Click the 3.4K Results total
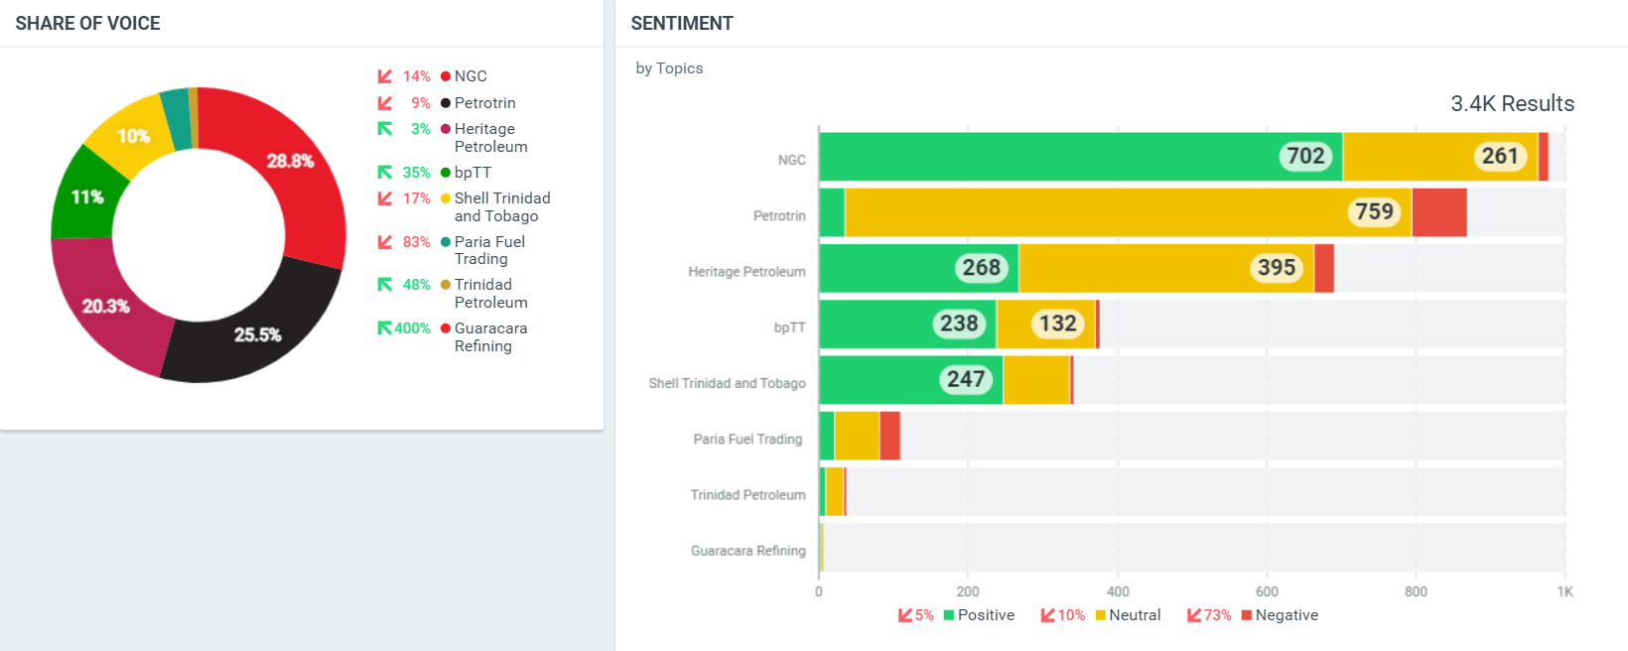This screenshot has width=1628, height=651. coord(1512,104)
